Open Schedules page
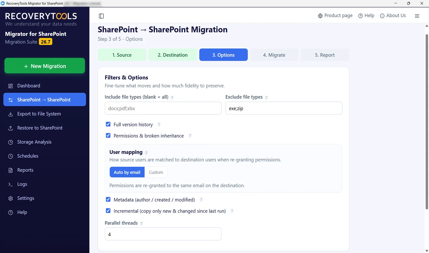Image resolution: width=429 pixels, height=253 pixels. tap(45, 156)
